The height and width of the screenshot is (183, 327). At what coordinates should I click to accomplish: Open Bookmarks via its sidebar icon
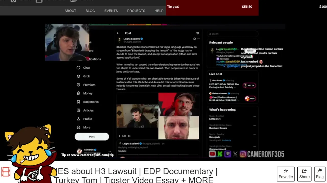[78, 102]
